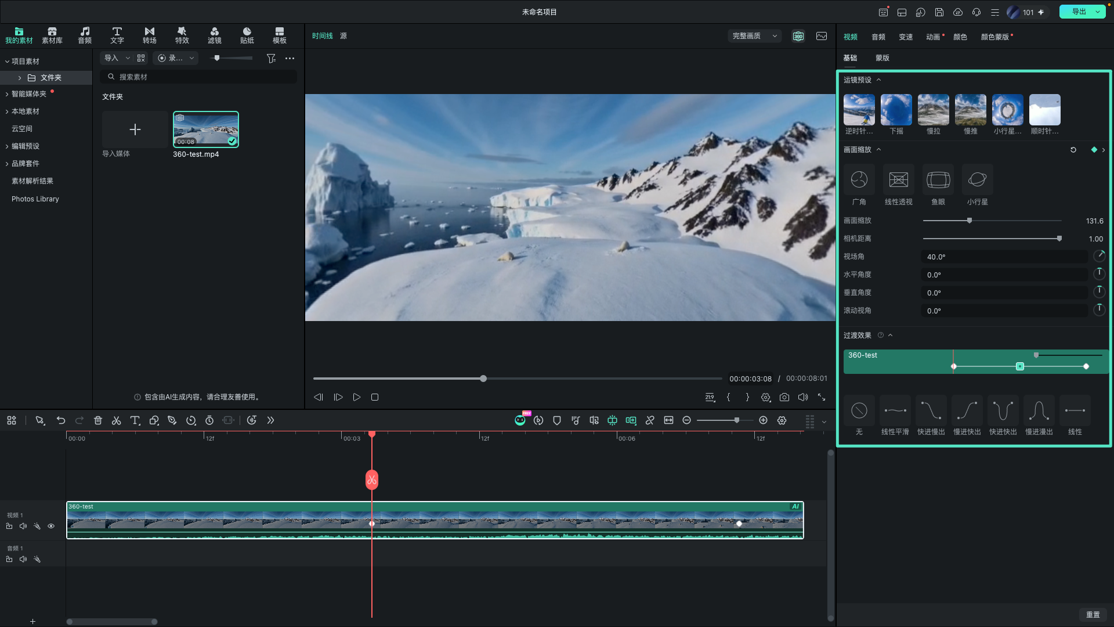This screenshot has width=1114, height=627.
Task: Click the split scissors icon in timeline toolbar
Action: point(116,420)
